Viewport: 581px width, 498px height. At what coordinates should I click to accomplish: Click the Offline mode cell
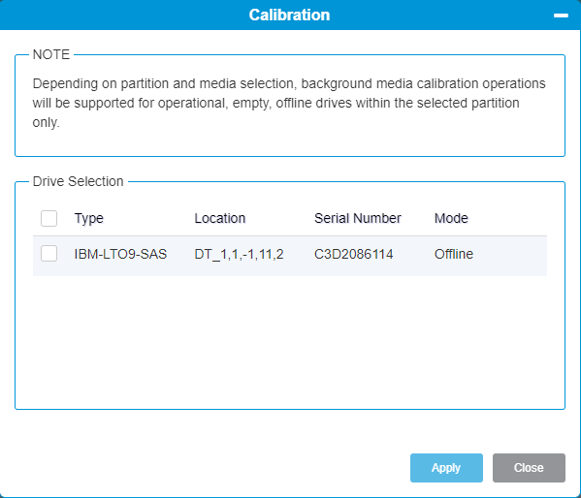pyautogui.click(x=454, y=254)
